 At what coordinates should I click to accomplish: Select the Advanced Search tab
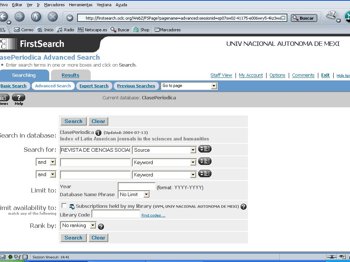(53, 86)
